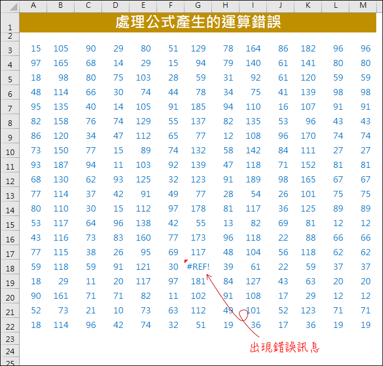The height and width of the screenshot is (366, 383).
Task: Select cell M22 containing 19
Action: click(x=363, y=325)
